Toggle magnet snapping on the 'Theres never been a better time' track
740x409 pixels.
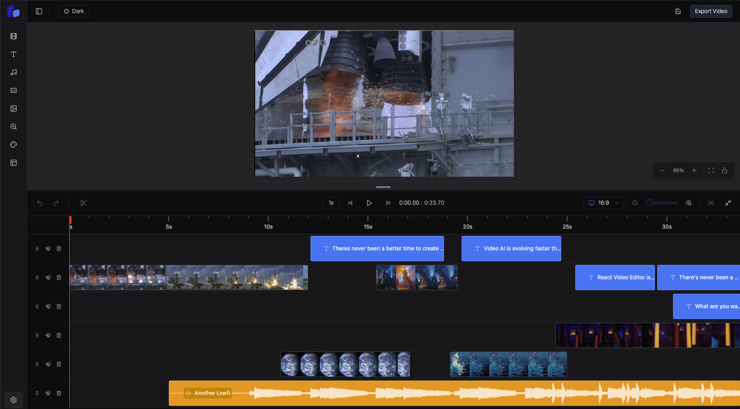tap(48, 249)
